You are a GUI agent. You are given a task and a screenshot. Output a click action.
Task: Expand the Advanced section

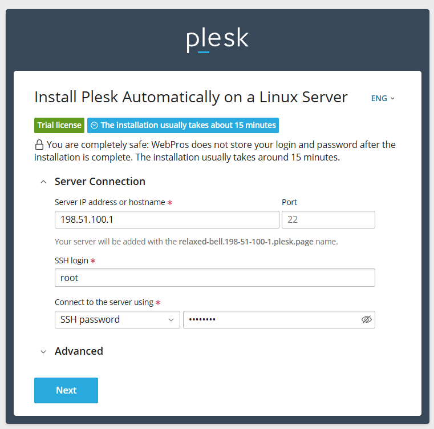click(43, 351)
